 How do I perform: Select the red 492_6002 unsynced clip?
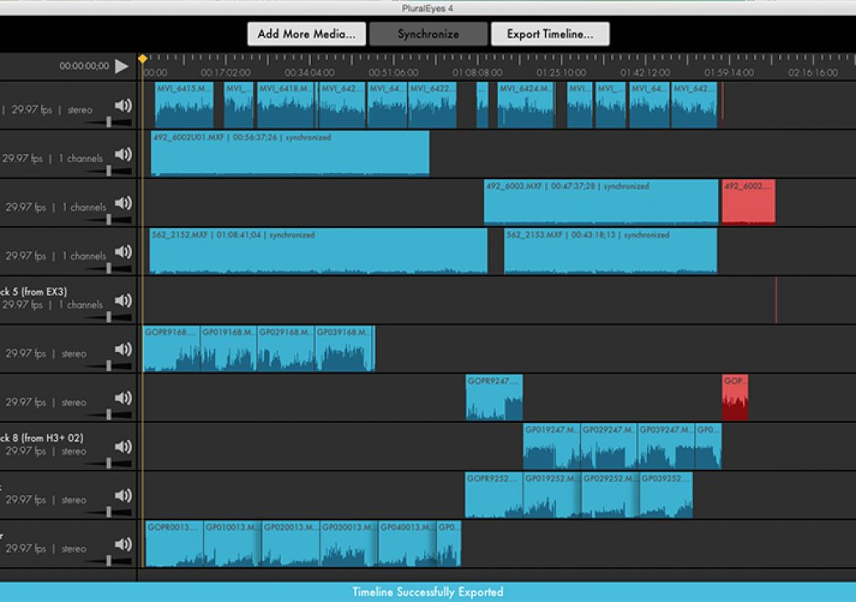748,202
